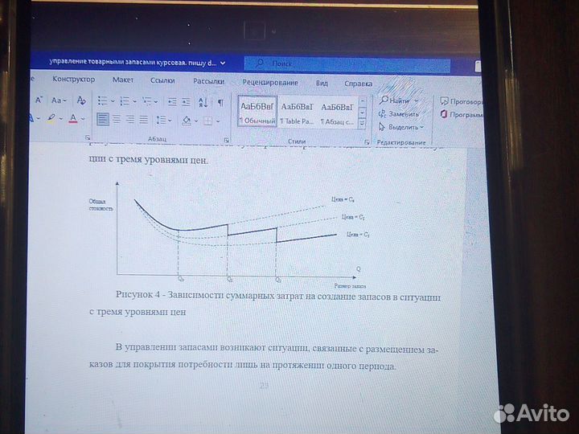Screen dimensions: 579x434
Task: Open the Ссылки tab
Action: coord(162,80)
